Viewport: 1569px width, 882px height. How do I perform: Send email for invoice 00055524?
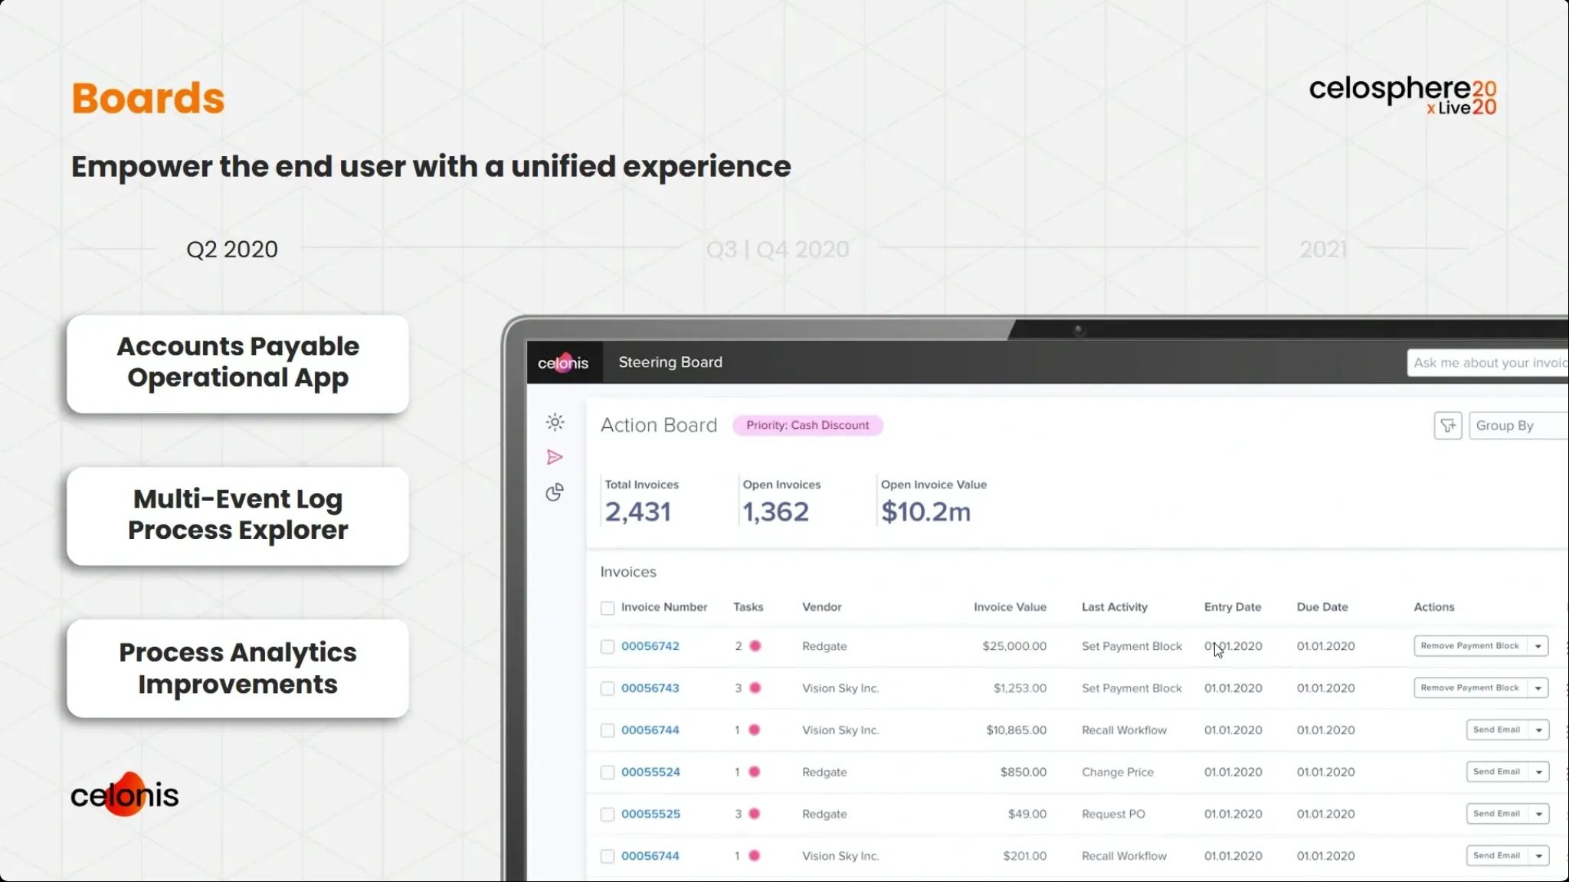coord(1496,772)
